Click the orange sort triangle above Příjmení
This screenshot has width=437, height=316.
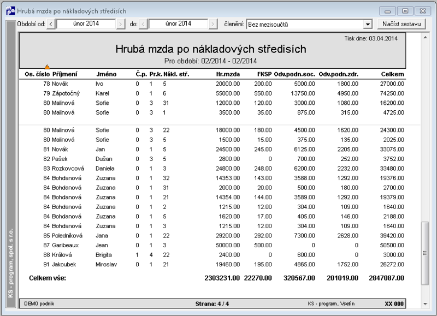point(47,67)
